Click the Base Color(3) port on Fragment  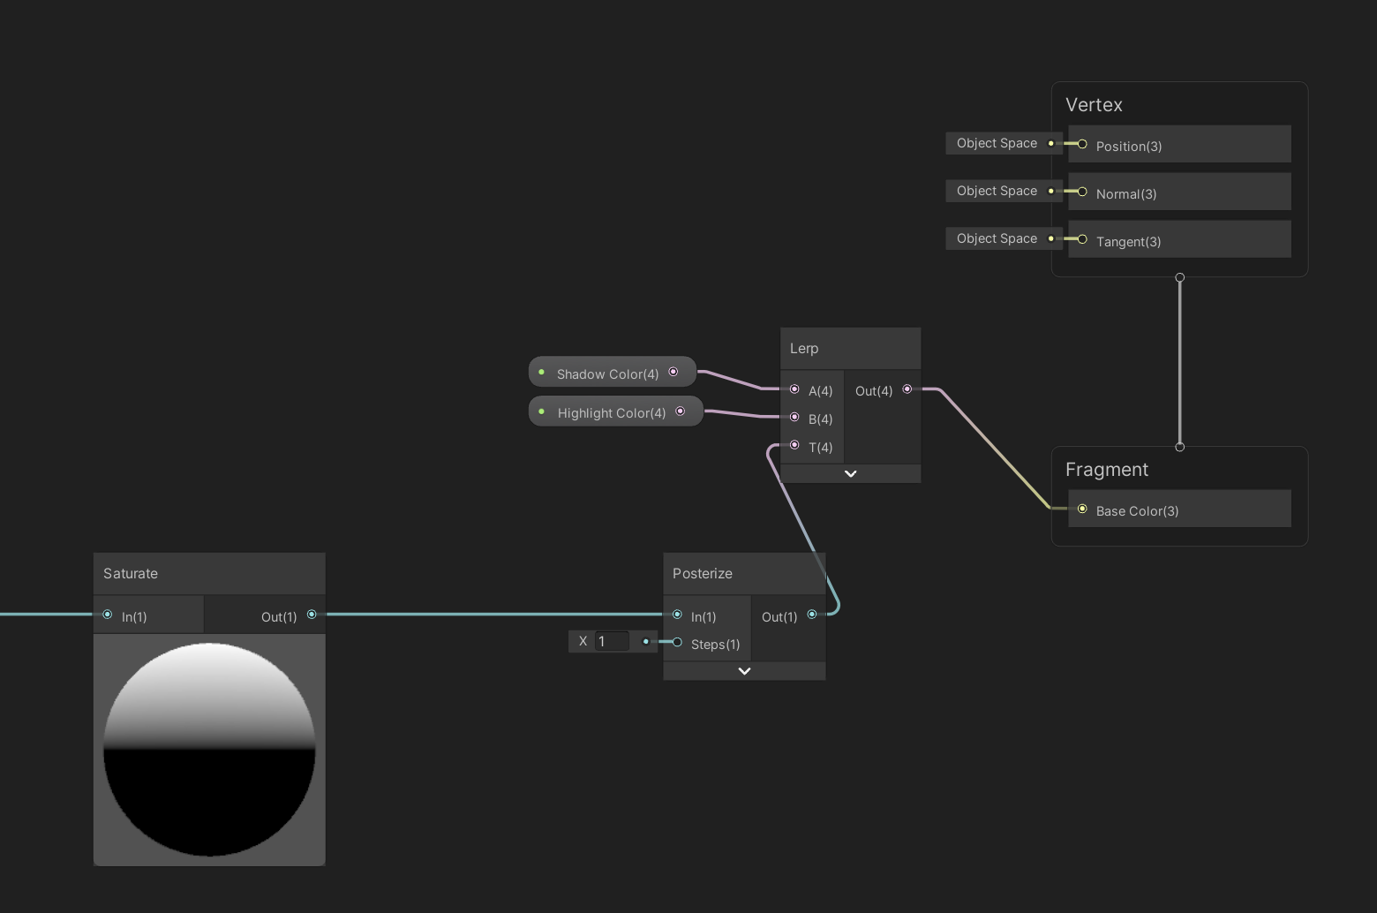[x=1082, y=508]
